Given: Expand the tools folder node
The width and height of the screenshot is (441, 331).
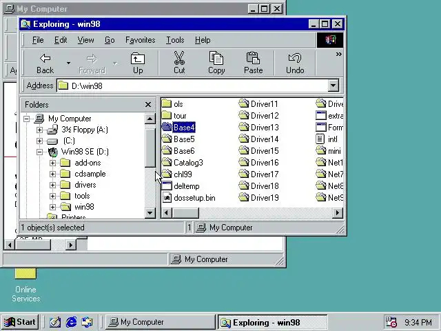Looking at the screenshot, I should [52, 196].
